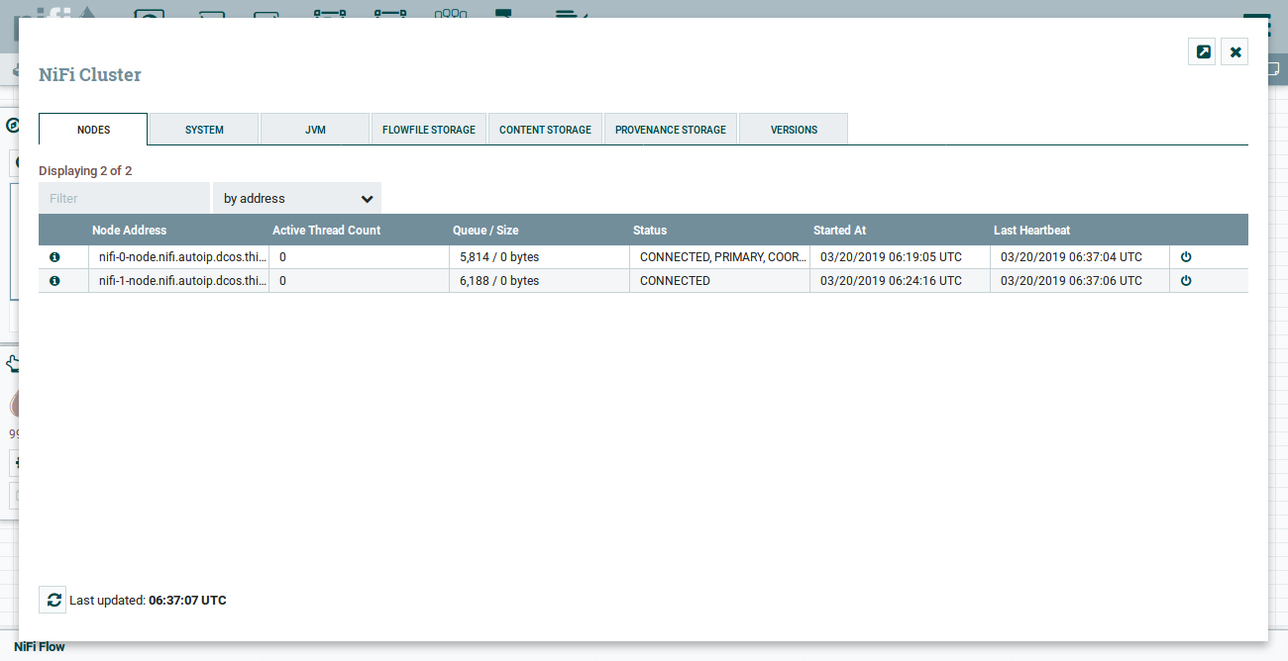The width and height of the screenshot is (1288, 661).
Task: Close the NiFi Cluster dialog
Action: (x=1235, y=51)
